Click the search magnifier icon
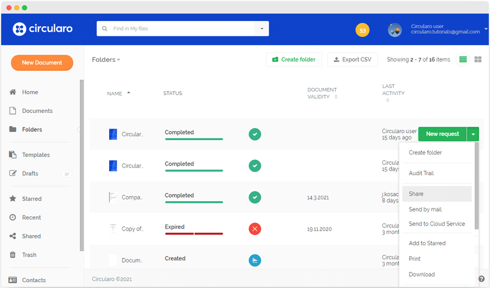Screen dimensions: 490x288 point(105,29)
